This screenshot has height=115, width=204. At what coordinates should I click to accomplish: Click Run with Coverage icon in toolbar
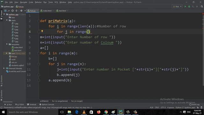193,6
